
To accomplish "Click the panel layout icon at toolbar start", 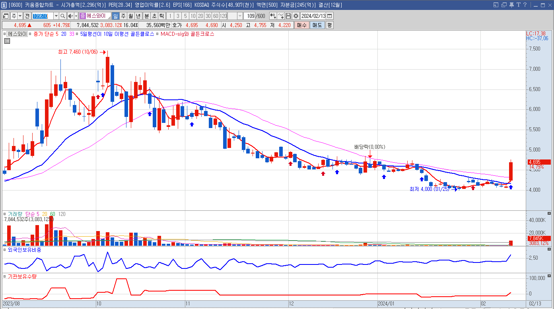I will coord(6,16).
